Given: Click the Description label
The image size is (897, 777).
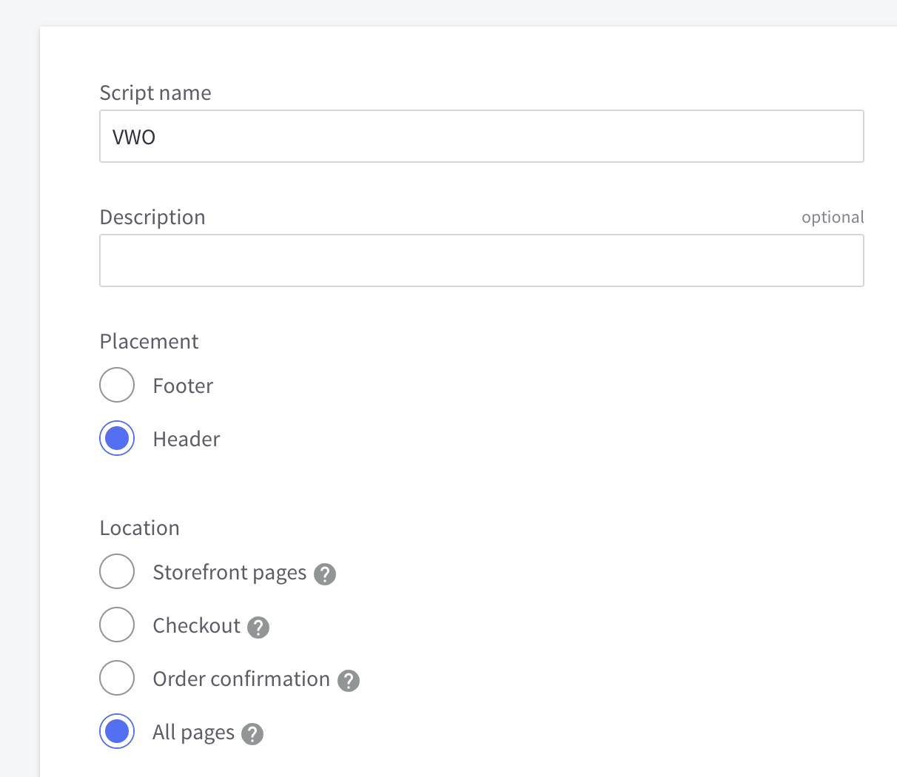Looking at the screenshot, I should coord(152,218).
